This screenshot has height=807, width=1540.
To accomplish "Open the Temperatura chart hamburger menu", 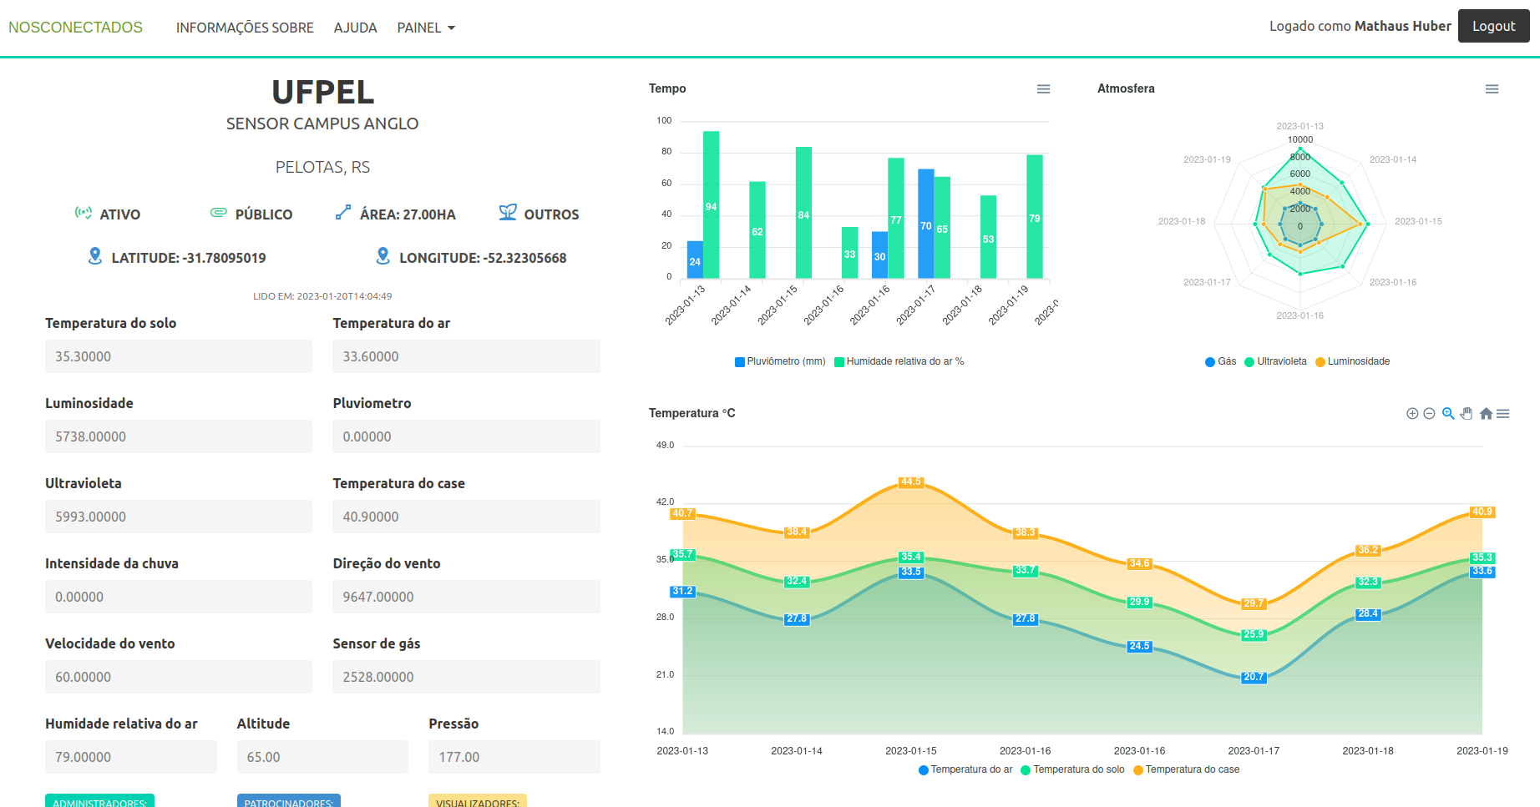I will coord(1503,414).
